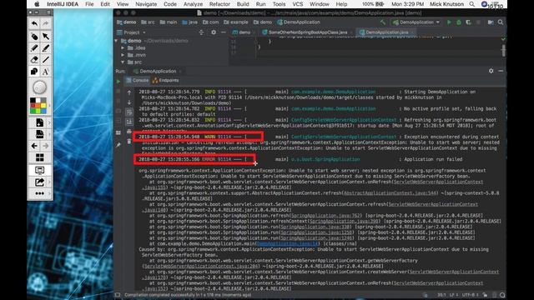
Task: Collapse the demo project root node
Action: coord(116,41)
